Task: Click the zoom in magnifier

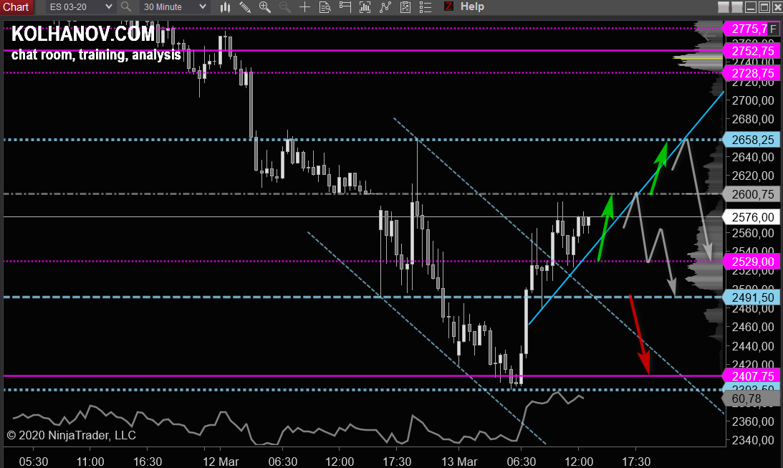Action: point(264,7)
